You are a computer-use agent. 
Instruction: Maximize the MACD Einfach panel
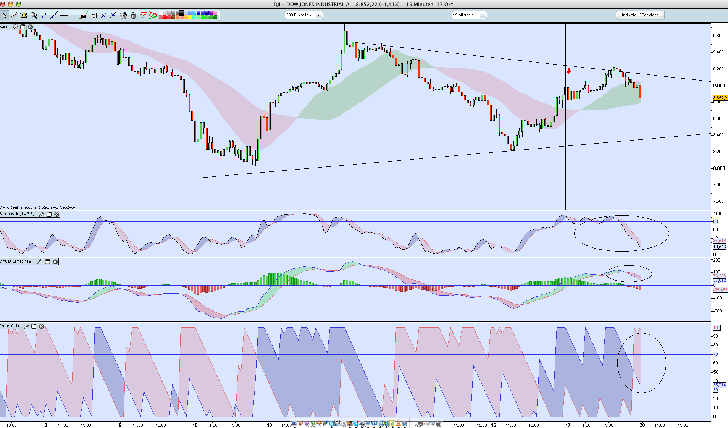48,262
